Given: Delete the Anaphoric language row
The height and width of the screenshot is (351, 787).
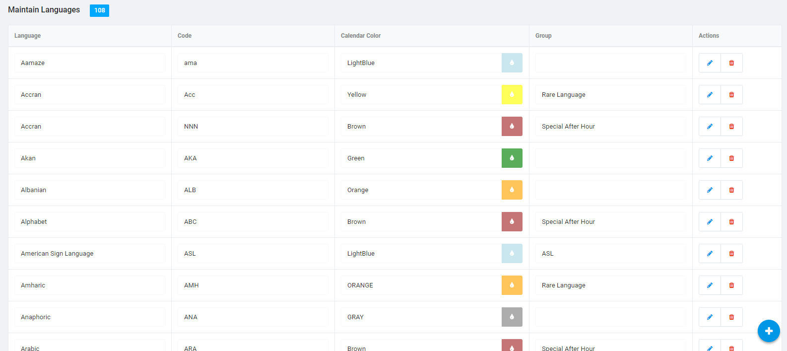Looking at the screenshot, I should point(731,317).
